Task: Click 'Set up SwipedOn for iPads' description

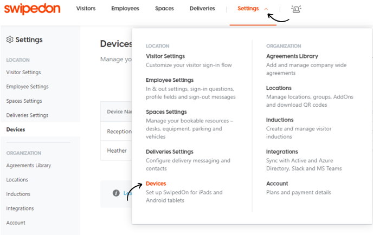Action: [x=184, y=196]
